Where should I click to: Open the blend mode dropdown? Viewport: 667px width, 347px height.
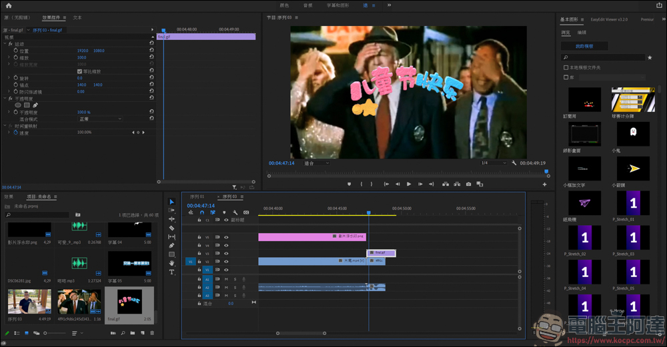click(100, 119)
